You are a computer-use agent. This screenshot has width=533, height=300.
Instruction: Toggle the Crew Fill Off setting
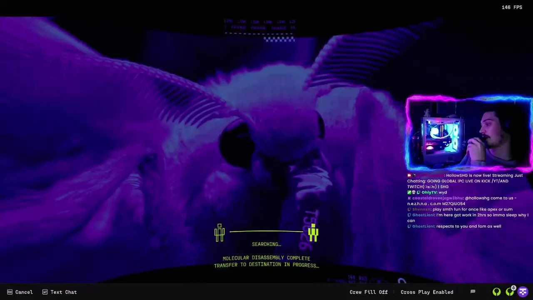click(x=369, y=292)
